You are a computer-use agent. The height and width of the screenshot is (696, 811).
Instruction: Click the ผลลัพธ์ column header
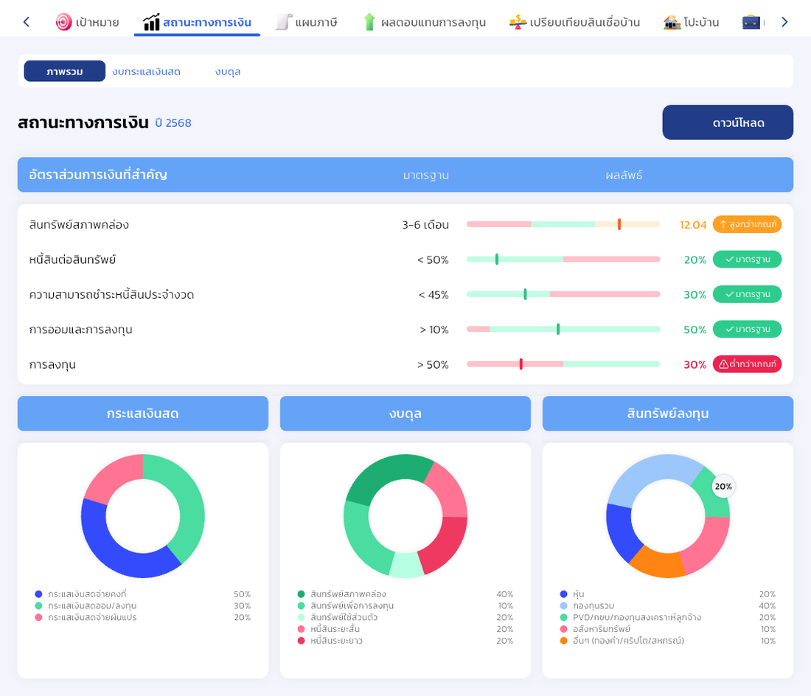624,175
